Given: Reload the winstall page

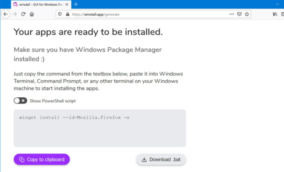Looking at the screenshot, I should [x=23, y=14].
